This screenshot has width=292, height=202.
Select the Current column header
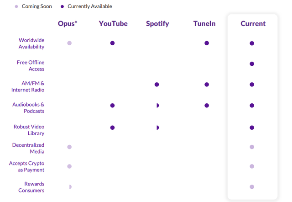click(253, 24)
